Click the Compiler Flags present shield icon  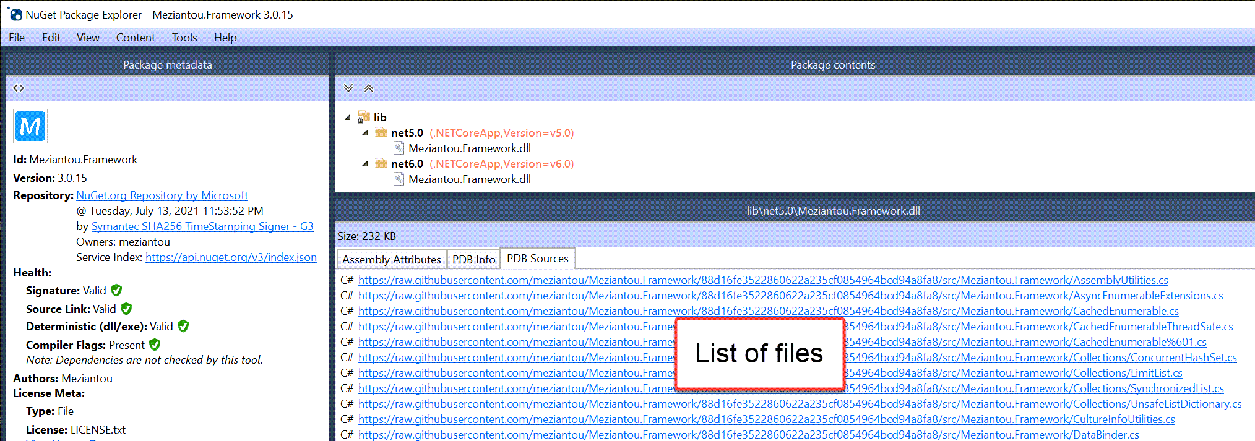coord(155,345)
